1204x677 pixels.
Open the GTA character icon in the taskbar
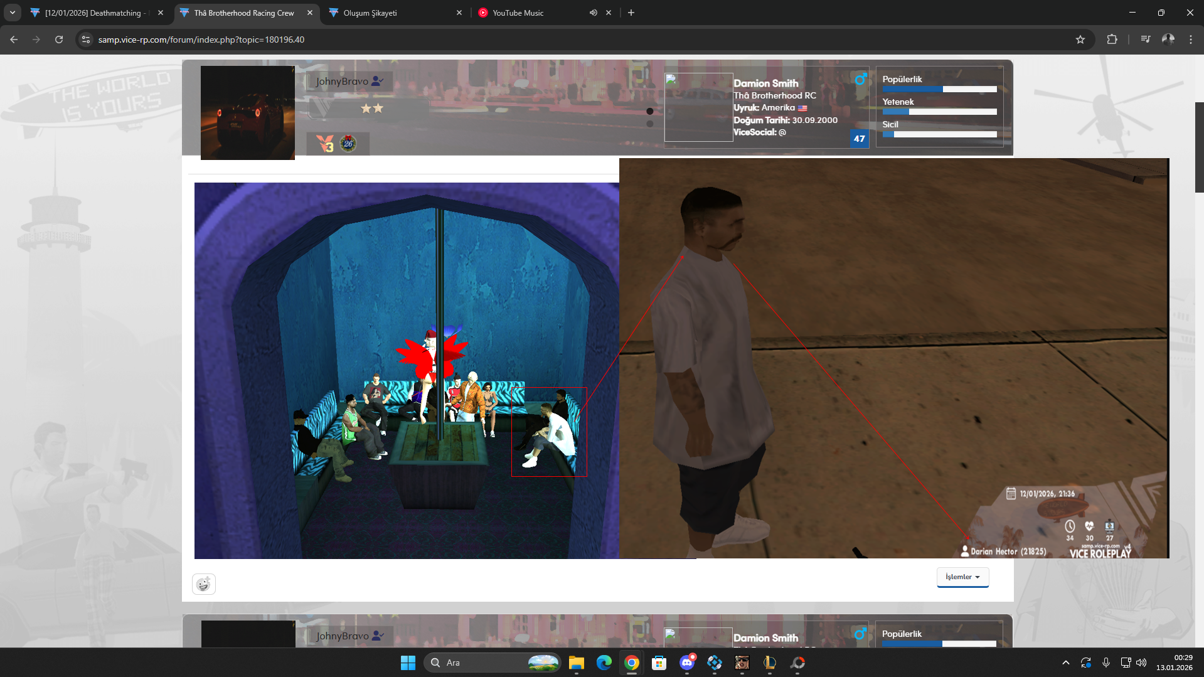(742, 663)
